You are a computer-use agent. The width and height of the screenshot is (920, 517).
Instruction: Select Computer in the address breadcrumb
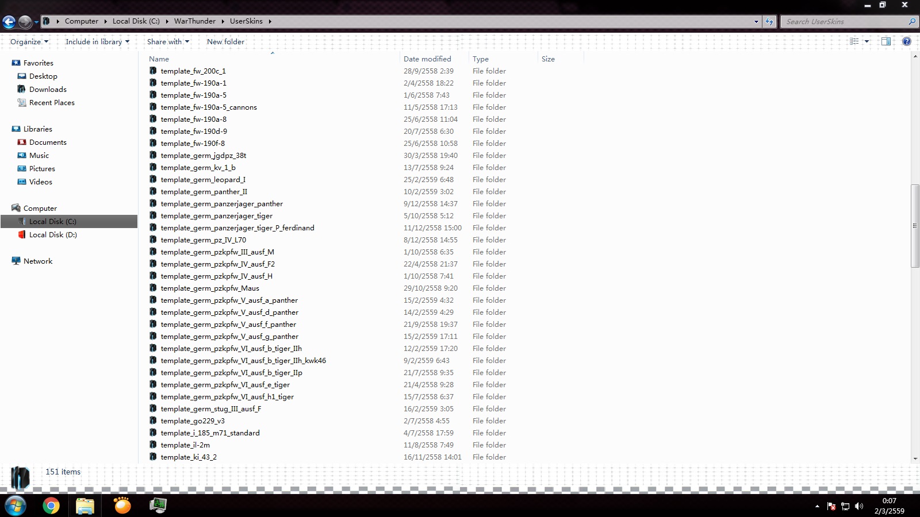click(82, 21)
